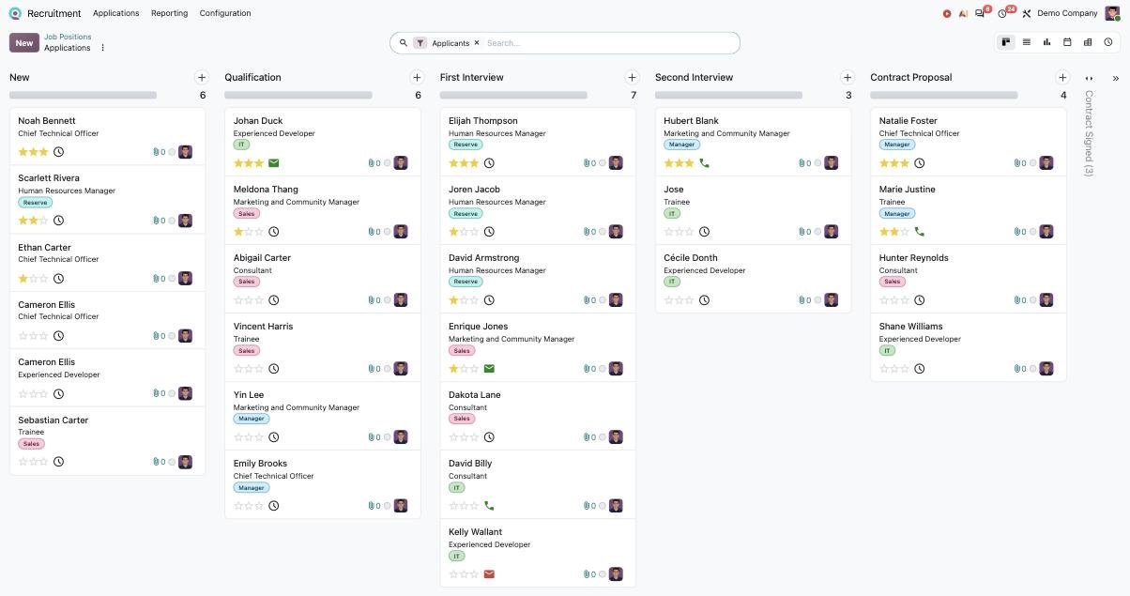The width and height of the screenshot is (1130, 596).
Task: Click the Recruitment app title
Action: (54, 13)
